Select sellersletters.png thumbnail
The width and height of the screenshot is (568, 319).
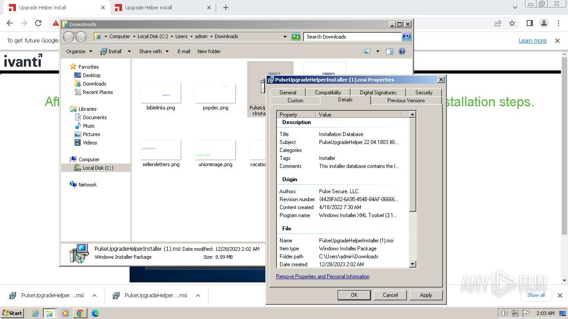point(161,150)
